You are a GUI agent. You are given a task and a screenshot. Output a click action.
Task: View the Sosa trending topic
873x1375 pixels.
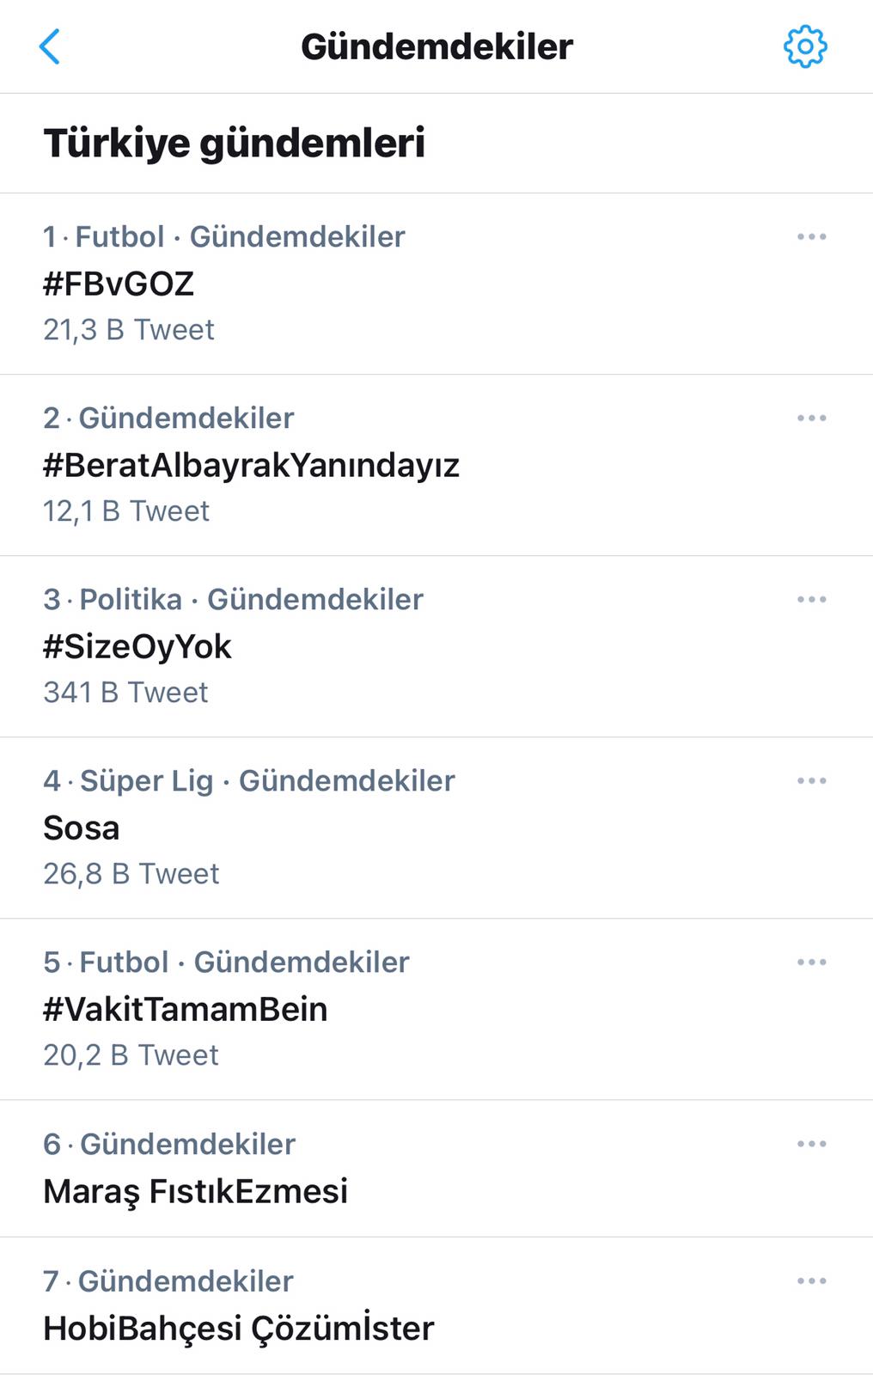(82, 828)
